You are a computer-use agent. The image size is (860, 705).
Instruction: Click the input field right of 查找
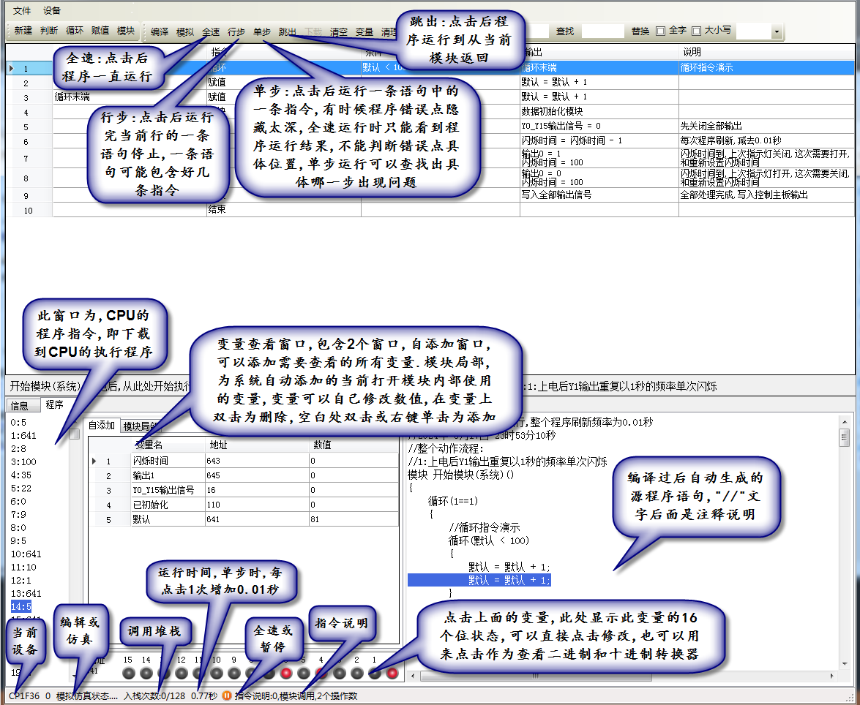(x=602, y=31)
